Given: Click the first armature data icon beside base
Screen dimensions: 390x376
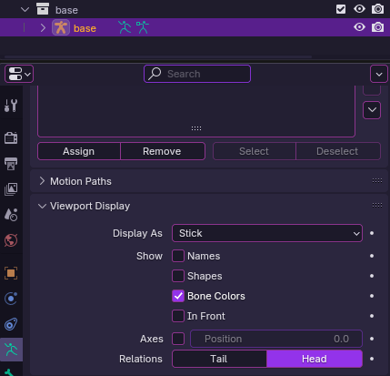Looking at the screenshot, I should (125, 27).
